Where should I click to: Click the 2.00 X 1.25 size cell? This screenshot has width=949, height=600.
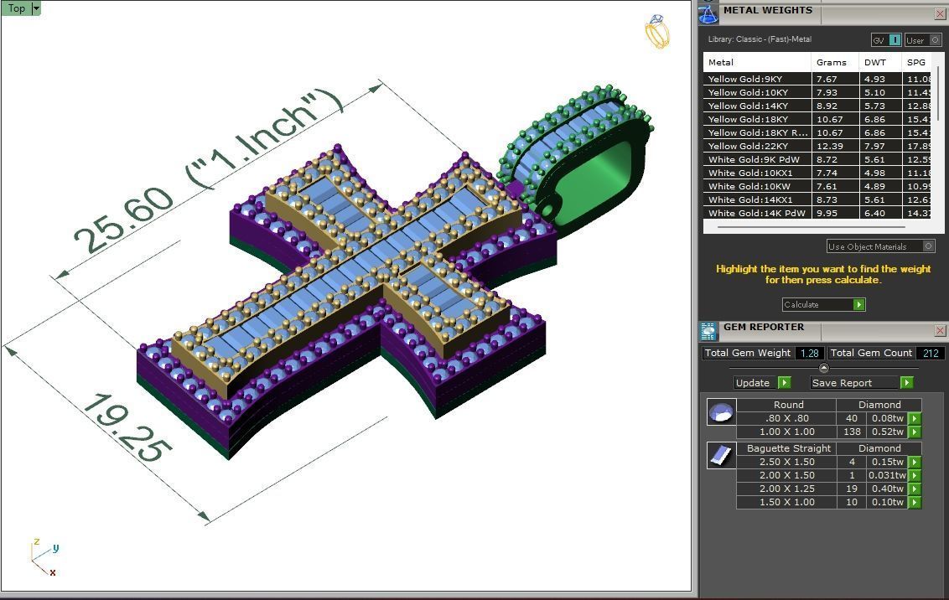click(x=787, y=489)
